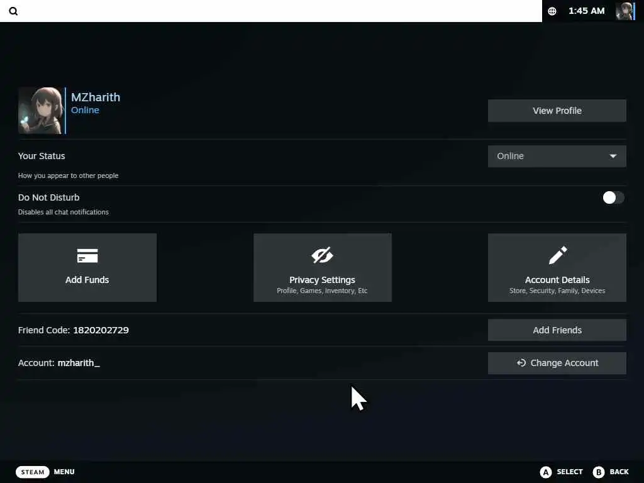Viewport: 644px width, 483px height.
Task: Open the Your Status dropdown showing Online
Action: tap(557, 156)
